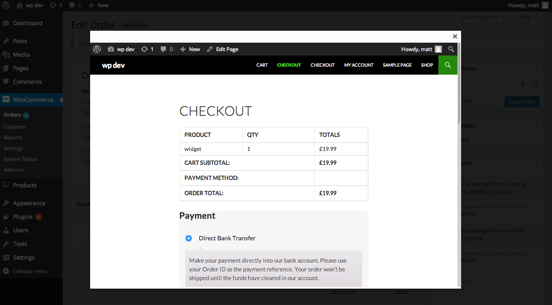552x305 pixels.
Task: Click the comments icon in the background admin bar
Action: pyautogui.click(x=72, y=5)
